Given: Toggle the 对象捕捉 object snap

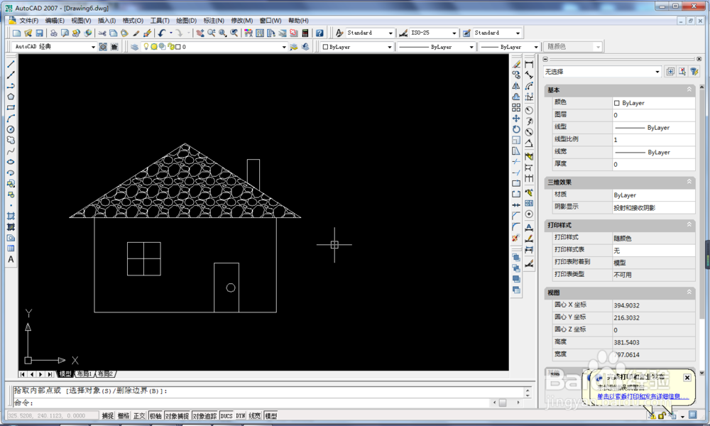Looking at the screenshot, I should pyautogui.click(x=177, y=415).
